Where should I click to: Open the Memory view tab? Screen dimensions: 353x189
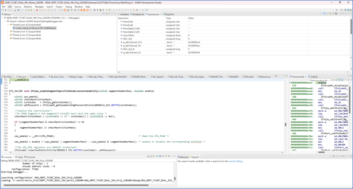click(x=184, y=157)
